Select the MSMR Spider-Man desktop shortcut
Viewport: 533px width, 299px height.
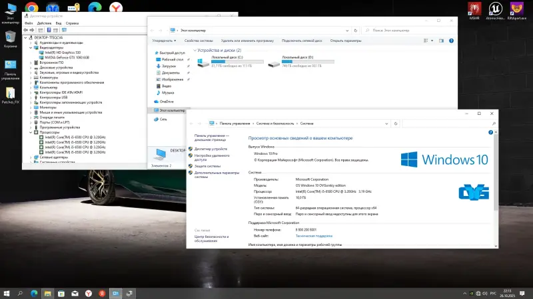point(474,11)
